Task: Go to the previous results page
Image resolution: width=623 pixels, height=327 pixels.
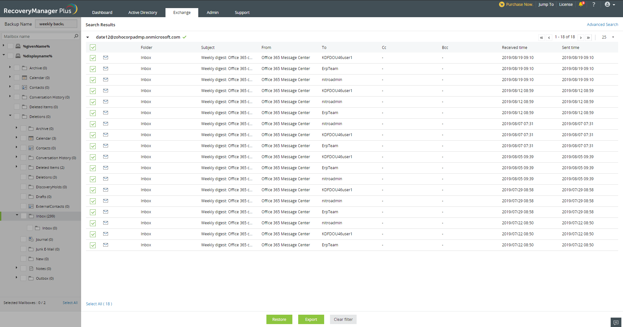Action: 549,38
